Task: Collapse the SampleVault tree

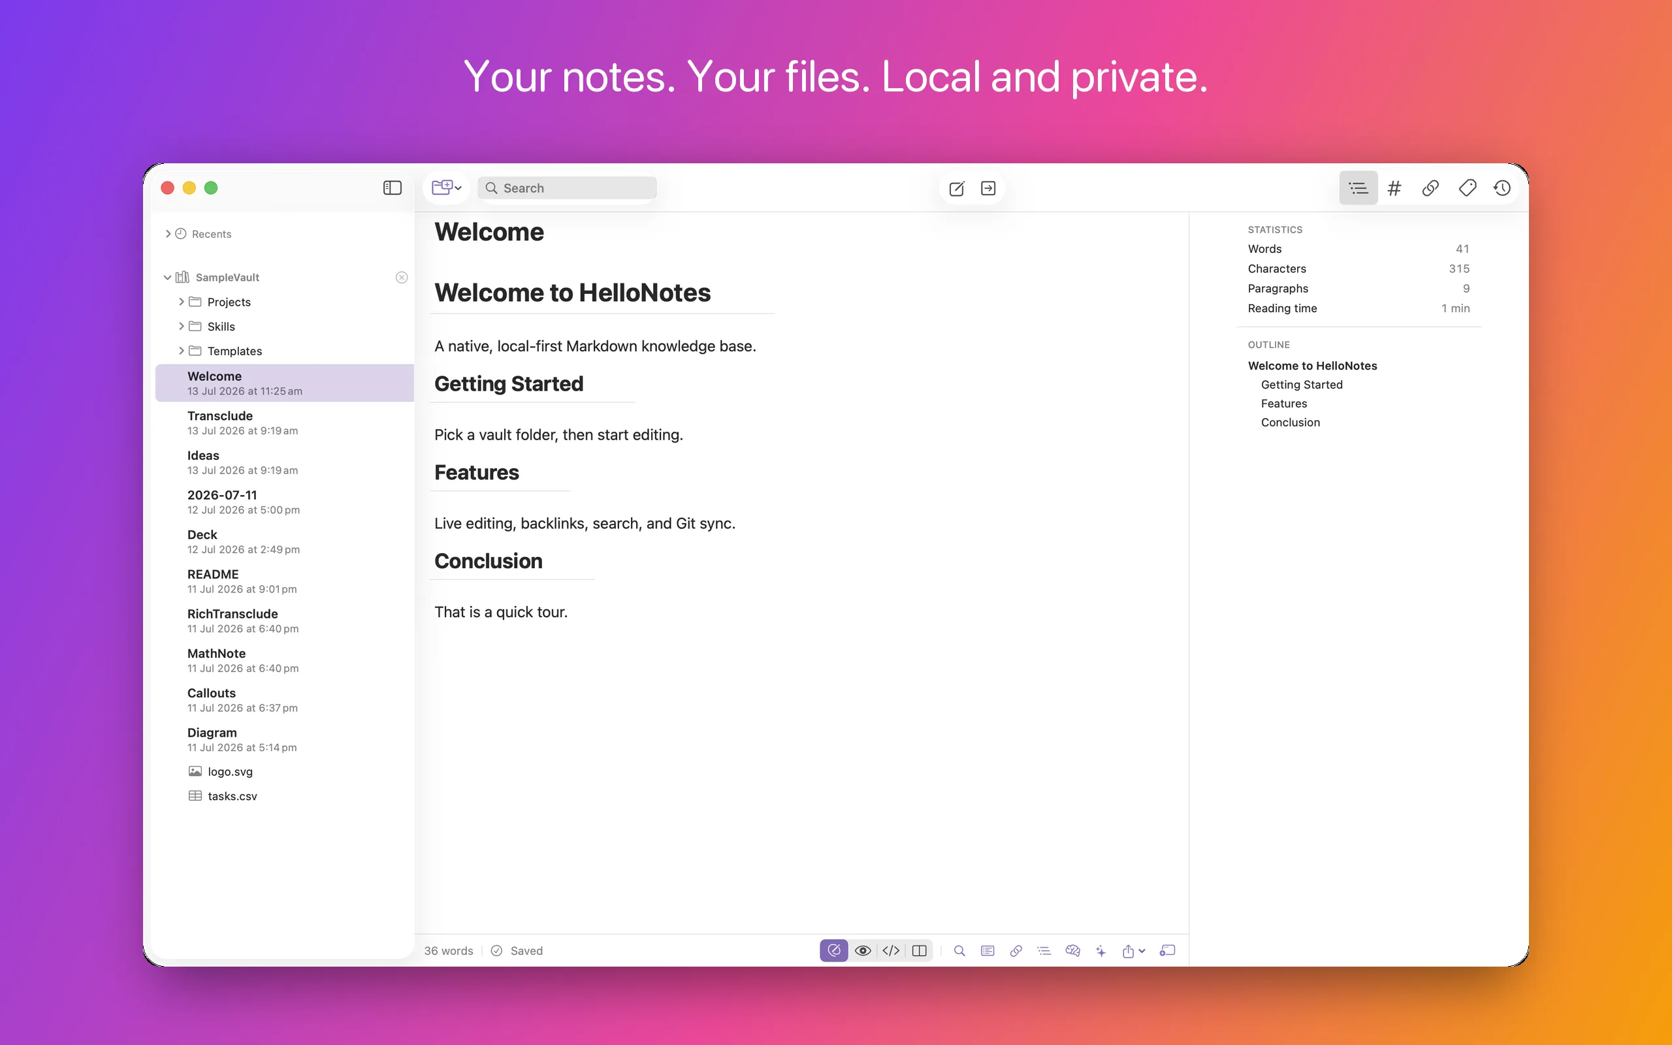Action: (x=167, y=277)
